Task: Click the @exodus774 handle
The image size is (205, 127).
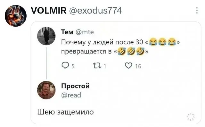Action: [x=95, y=11]
